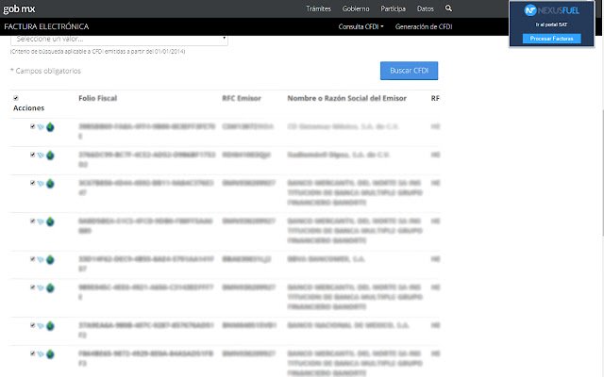
Task: Click the green droplet icon in the second CFDI row
Action: 50,156
